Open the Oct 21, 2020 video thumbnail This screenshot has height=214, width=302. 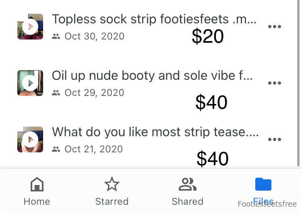pos(30,139)
